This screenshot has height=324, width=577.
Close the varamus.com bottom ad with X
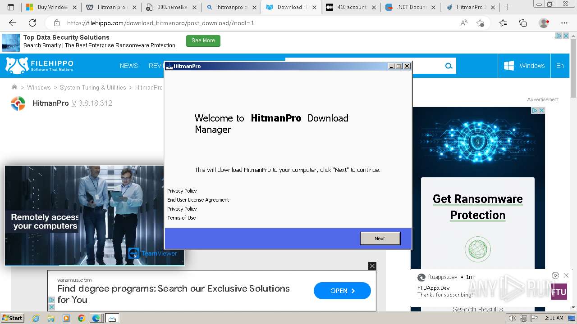[372, 266]
